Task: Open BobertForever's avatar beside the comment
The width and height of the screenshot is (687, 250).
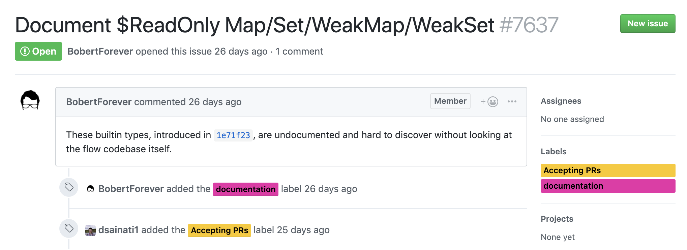Action: click(x=30, y=100)
